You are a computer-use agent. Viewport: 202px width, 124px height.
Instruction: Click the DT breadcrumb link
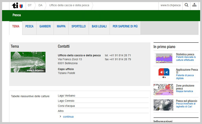[x=30, y=5]
